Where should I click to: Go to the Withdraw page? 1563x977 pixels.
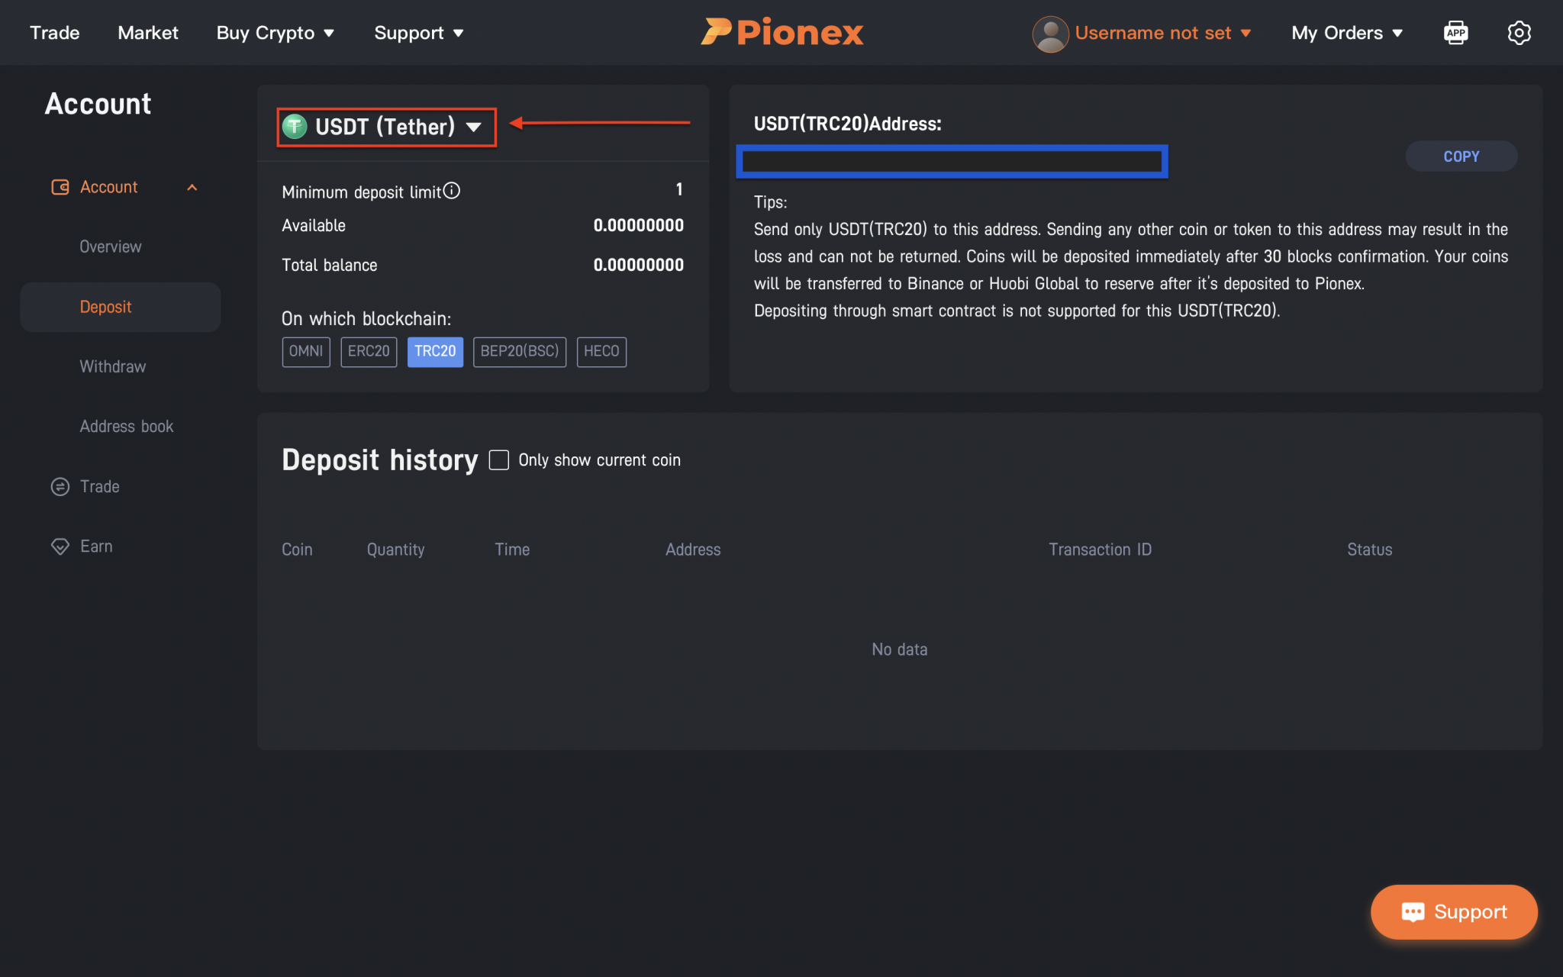coord(112,366)
